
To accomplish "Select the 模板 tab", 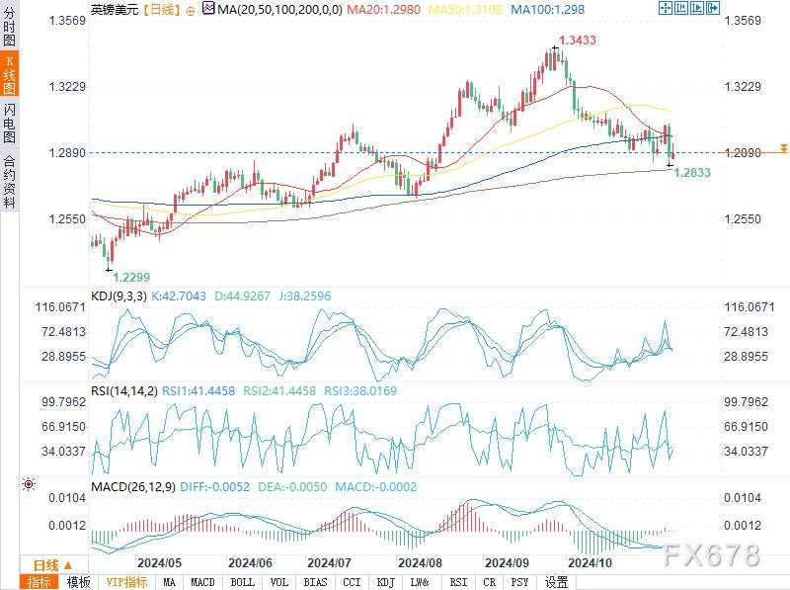I will pos(79,582).
